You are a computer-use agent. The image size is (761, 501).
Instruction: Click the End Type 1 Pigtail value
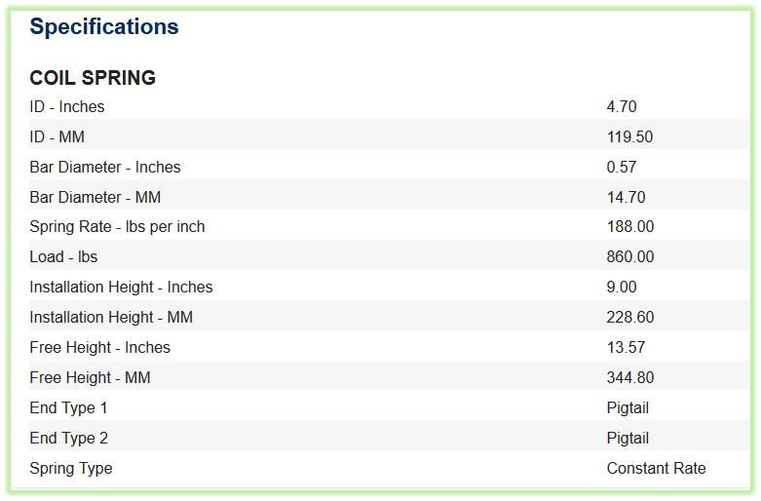click(x=628, y=407)
